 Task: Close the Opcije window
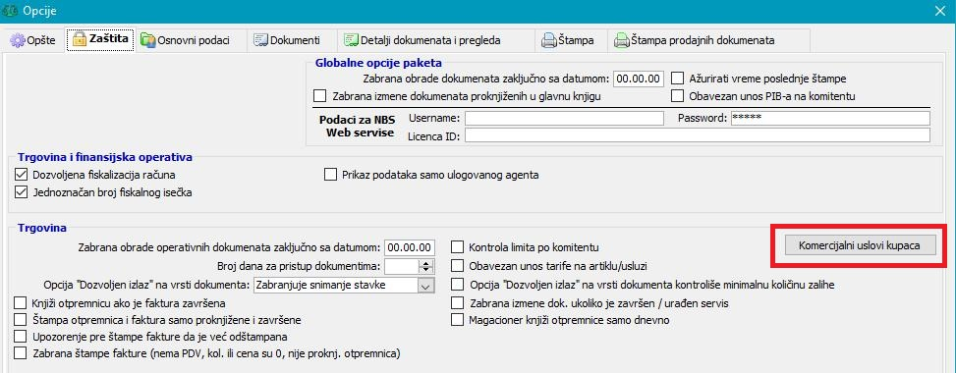coord(941,11)
